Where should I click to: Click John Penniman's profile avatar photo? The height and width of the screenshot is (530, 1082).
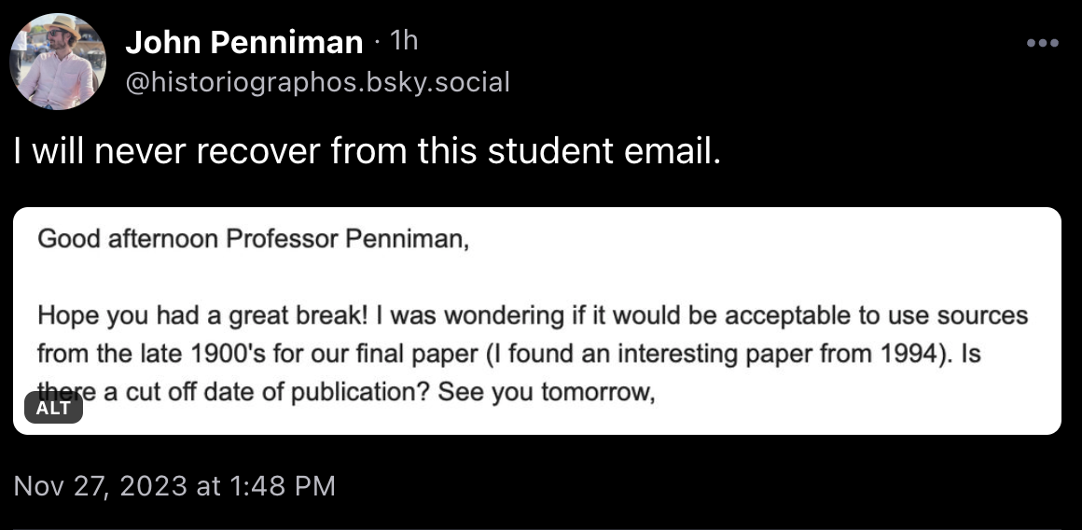click(x=58, y=62)
